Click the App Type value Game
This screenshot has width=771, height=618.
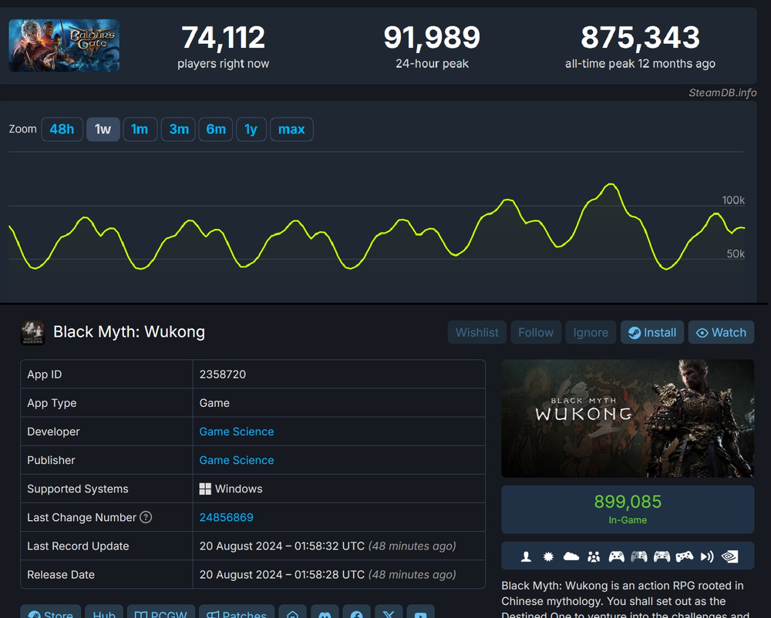click(x=214, y=403)
